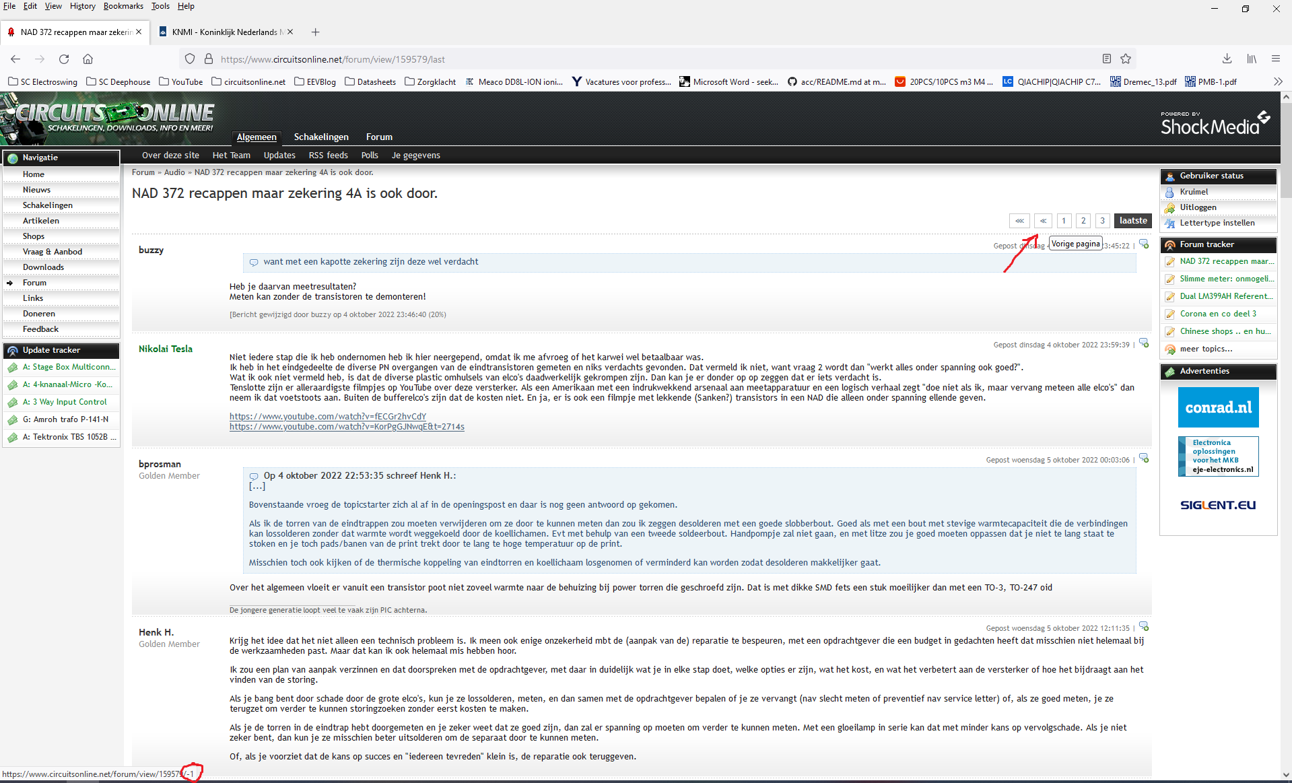1292x783 pixels.
Task: Open the RSS feeds link
Action: [329, 155]
